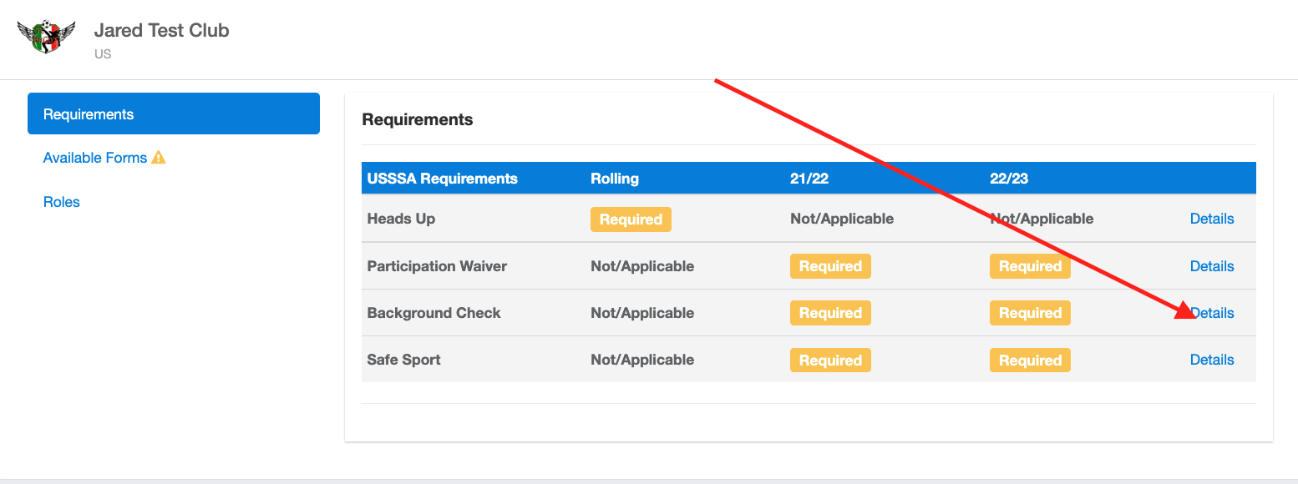Click Safe Sport's 22/23 Required badge
The width and height of the screenshot is (1298, 484).
click(1030, 360)
